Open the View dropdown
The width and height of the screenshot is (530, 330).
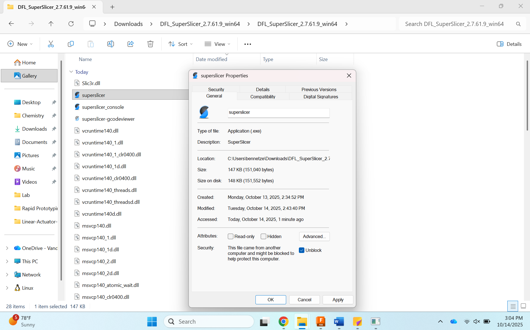click(x=217, y=44)
